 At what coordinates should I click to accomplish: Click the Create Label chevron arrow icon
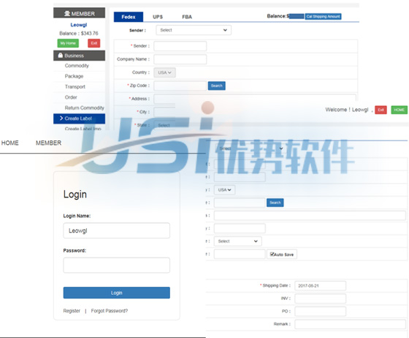click(61, 119)
